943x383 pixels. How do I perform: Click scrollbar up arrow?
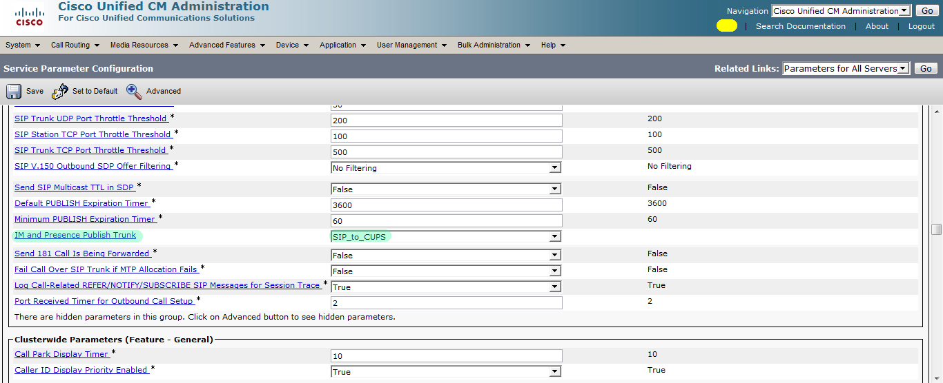click(x=936, y=111)
